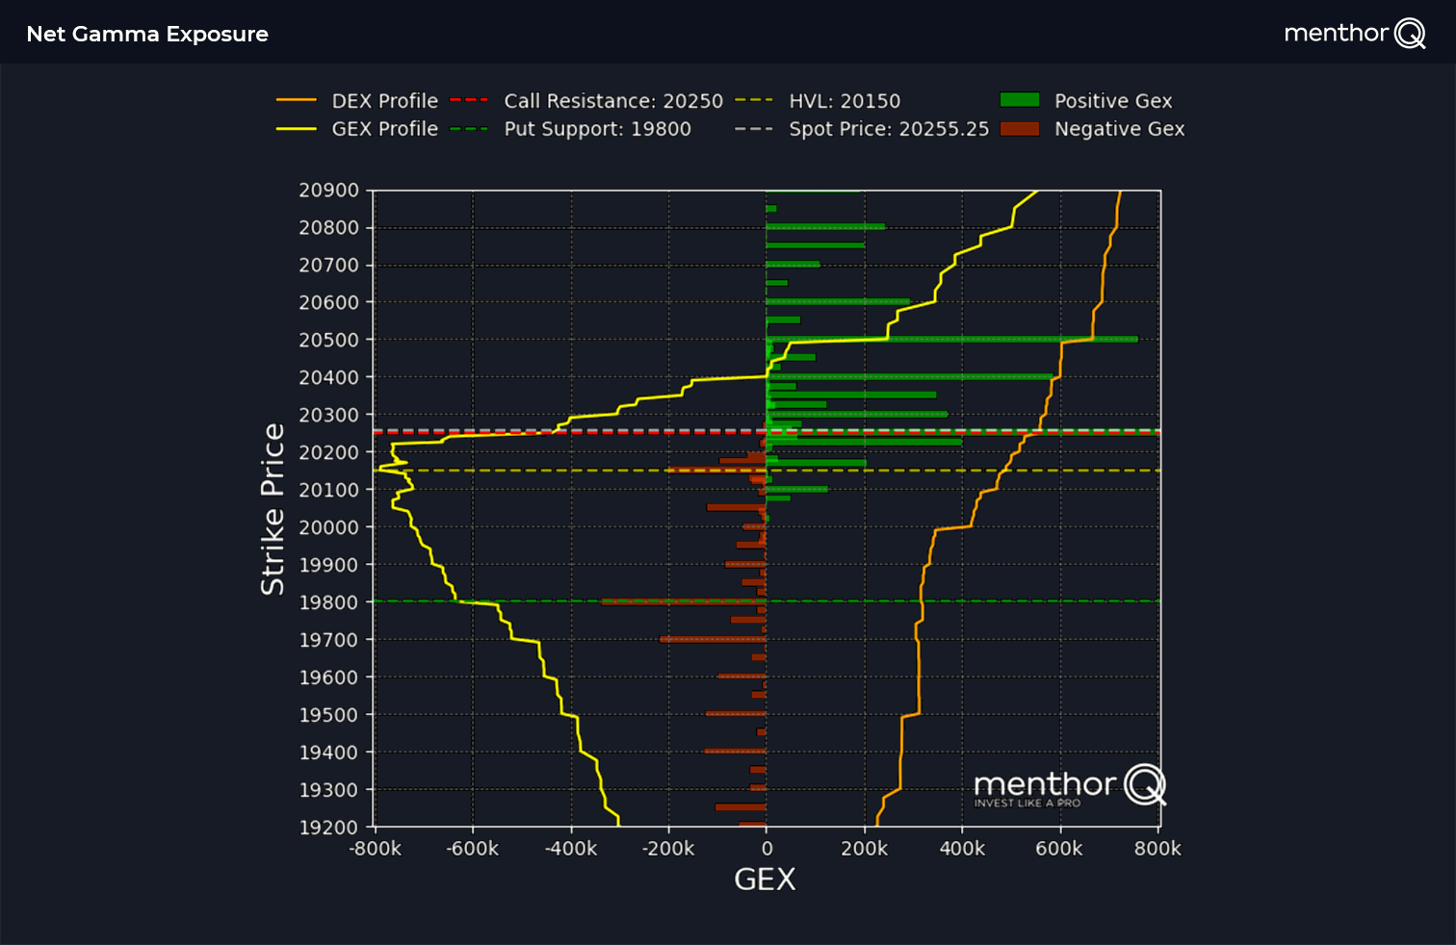Click the Positive Gex green legend swatch
1456x945 pixels.
(1019, 100)
